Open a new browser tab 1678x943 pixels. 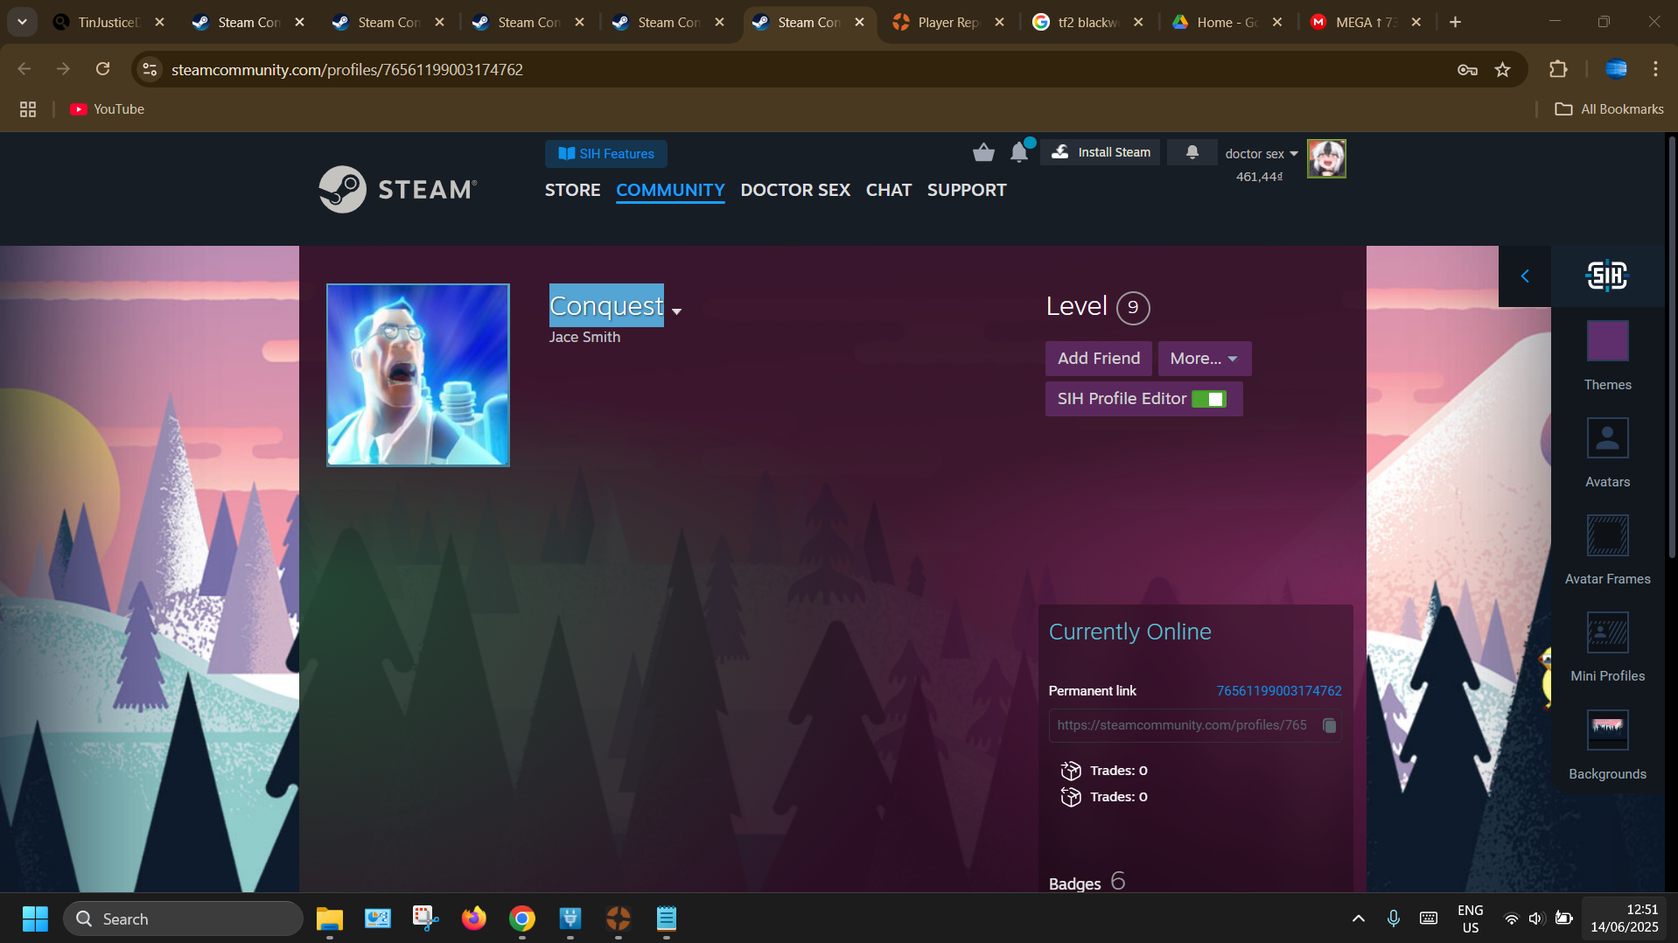(1455, 22)
